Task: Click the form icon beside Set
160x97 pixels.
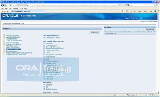Action: click(44, 87)
